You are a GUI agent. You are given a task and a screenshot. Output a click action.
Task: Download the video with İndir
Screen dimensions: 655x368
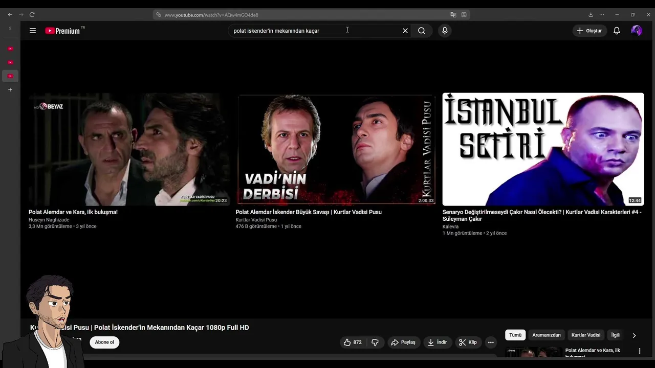(x=438, y=342)
